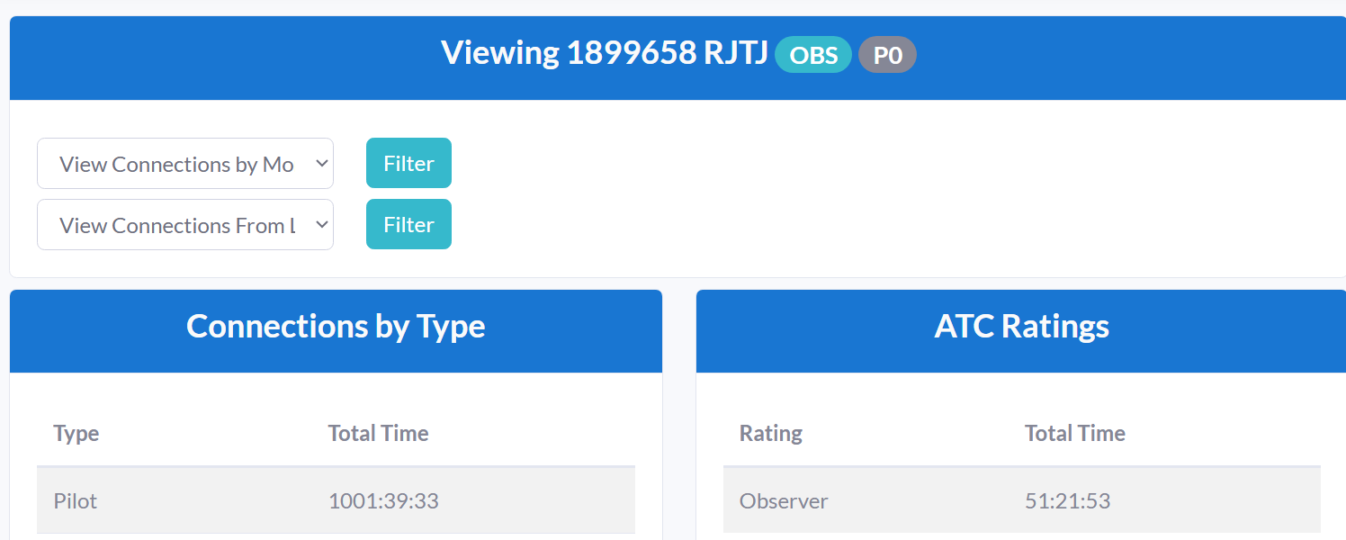Click Filter button beside Connections by Month

pyautogui.click(x=408, y=163)
